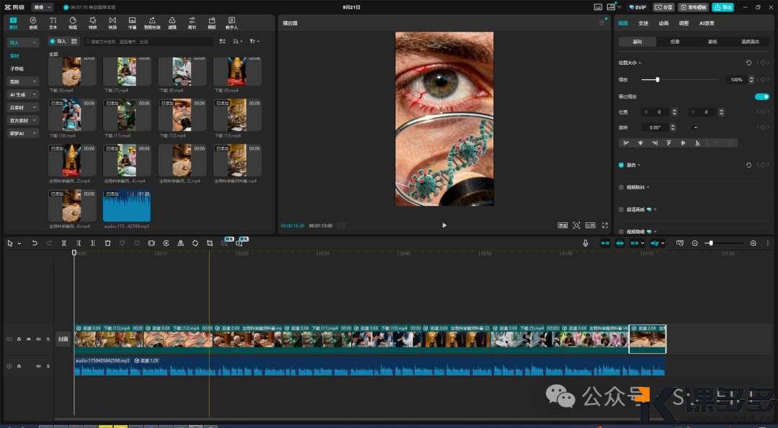
Task: Click the Export (导出) button
Action: 723,6
